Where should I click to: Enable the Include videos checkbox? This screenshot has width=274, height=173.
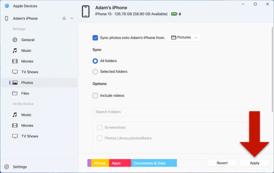95,95
